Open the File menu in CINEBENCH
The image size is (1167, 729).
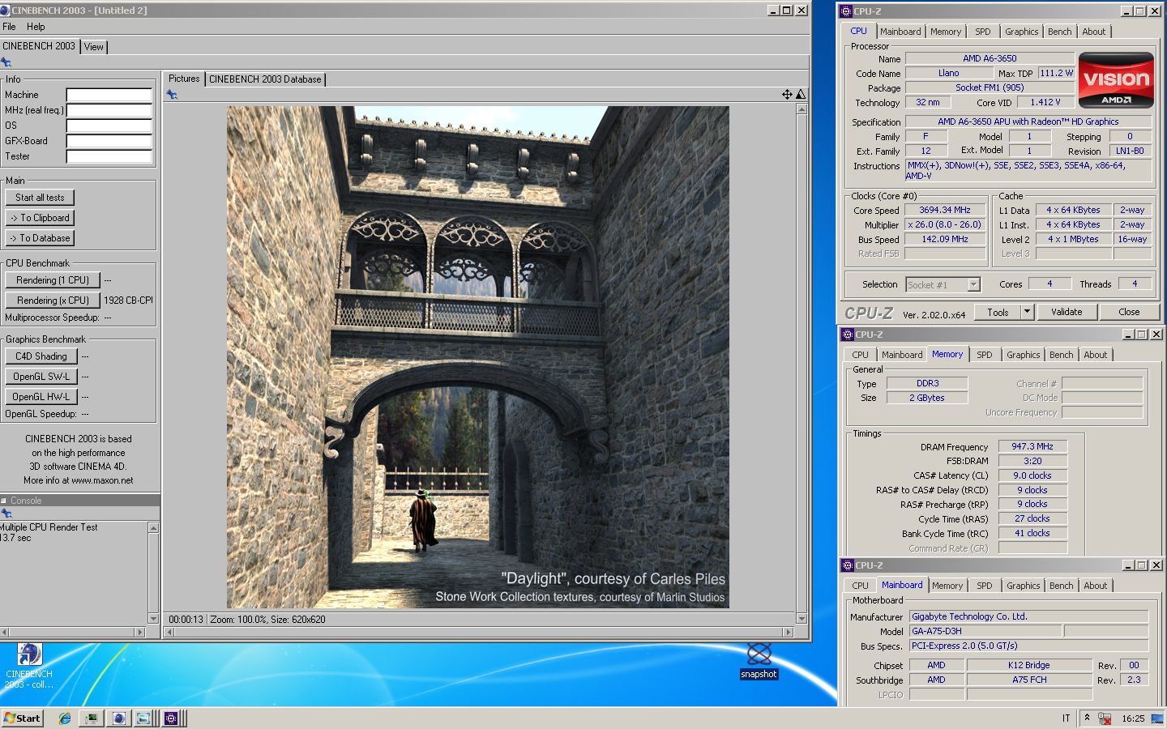[x=9, y=27]
